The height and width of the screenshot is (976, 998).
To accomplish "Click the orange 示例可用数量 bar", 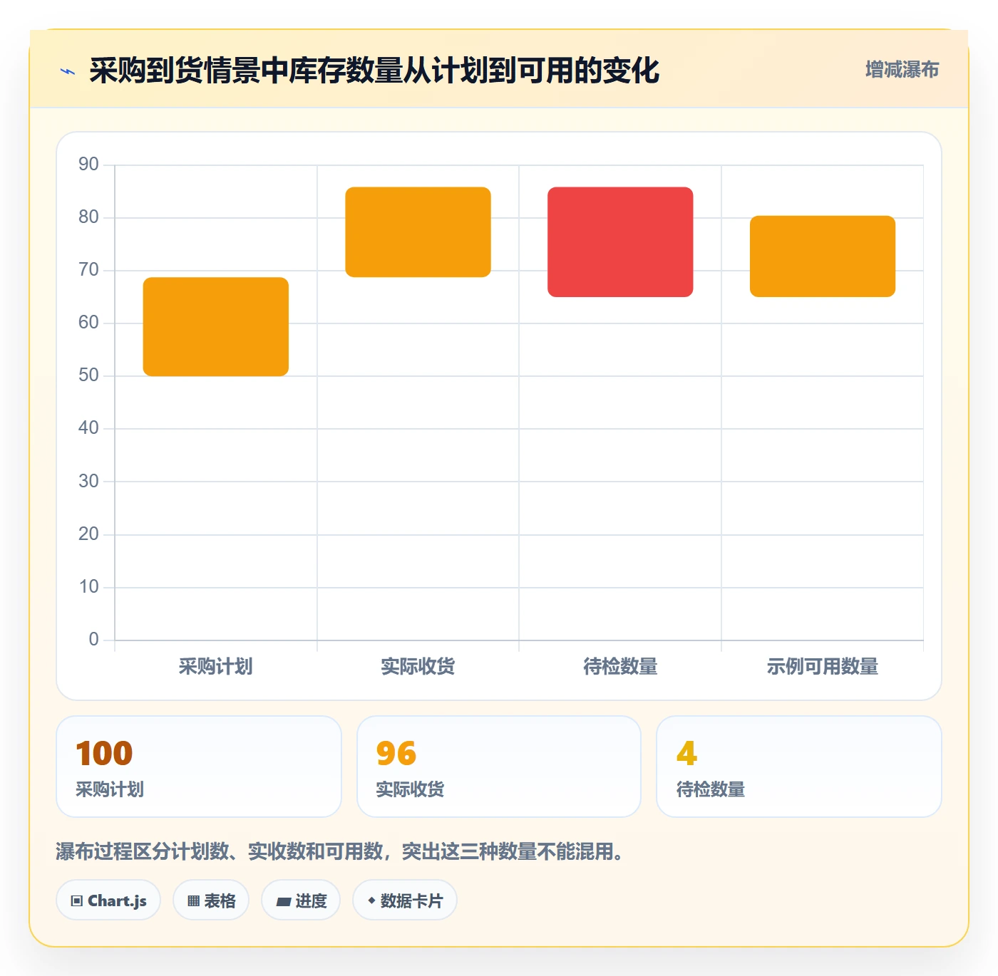I will point(823,256).
